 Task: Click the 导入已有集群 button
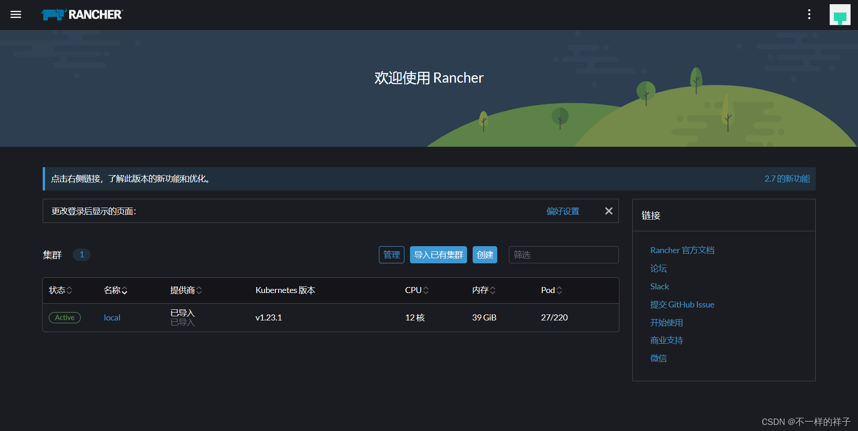point(438,255)
